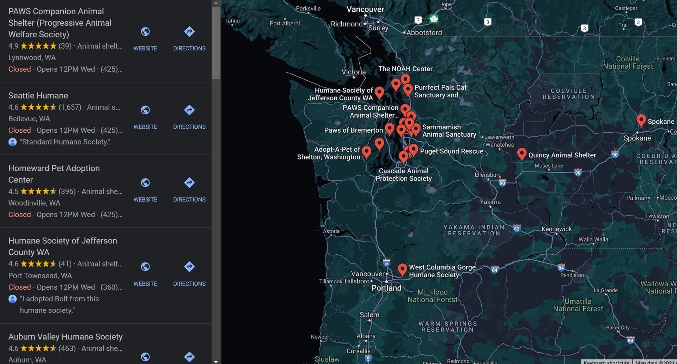Click Keyboard shortcuts on map footer
The image size is (677, 364).
(606, 362)
